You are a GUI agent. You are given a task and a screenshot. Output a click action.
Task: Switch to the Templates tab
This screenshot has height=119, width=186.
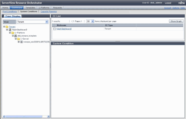tap(30, 8)
